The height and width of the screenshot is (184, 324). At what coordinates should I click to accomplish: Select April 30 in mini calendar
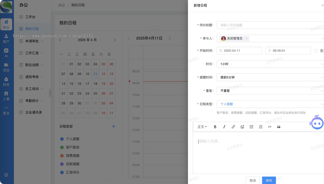tap(79, 103)
